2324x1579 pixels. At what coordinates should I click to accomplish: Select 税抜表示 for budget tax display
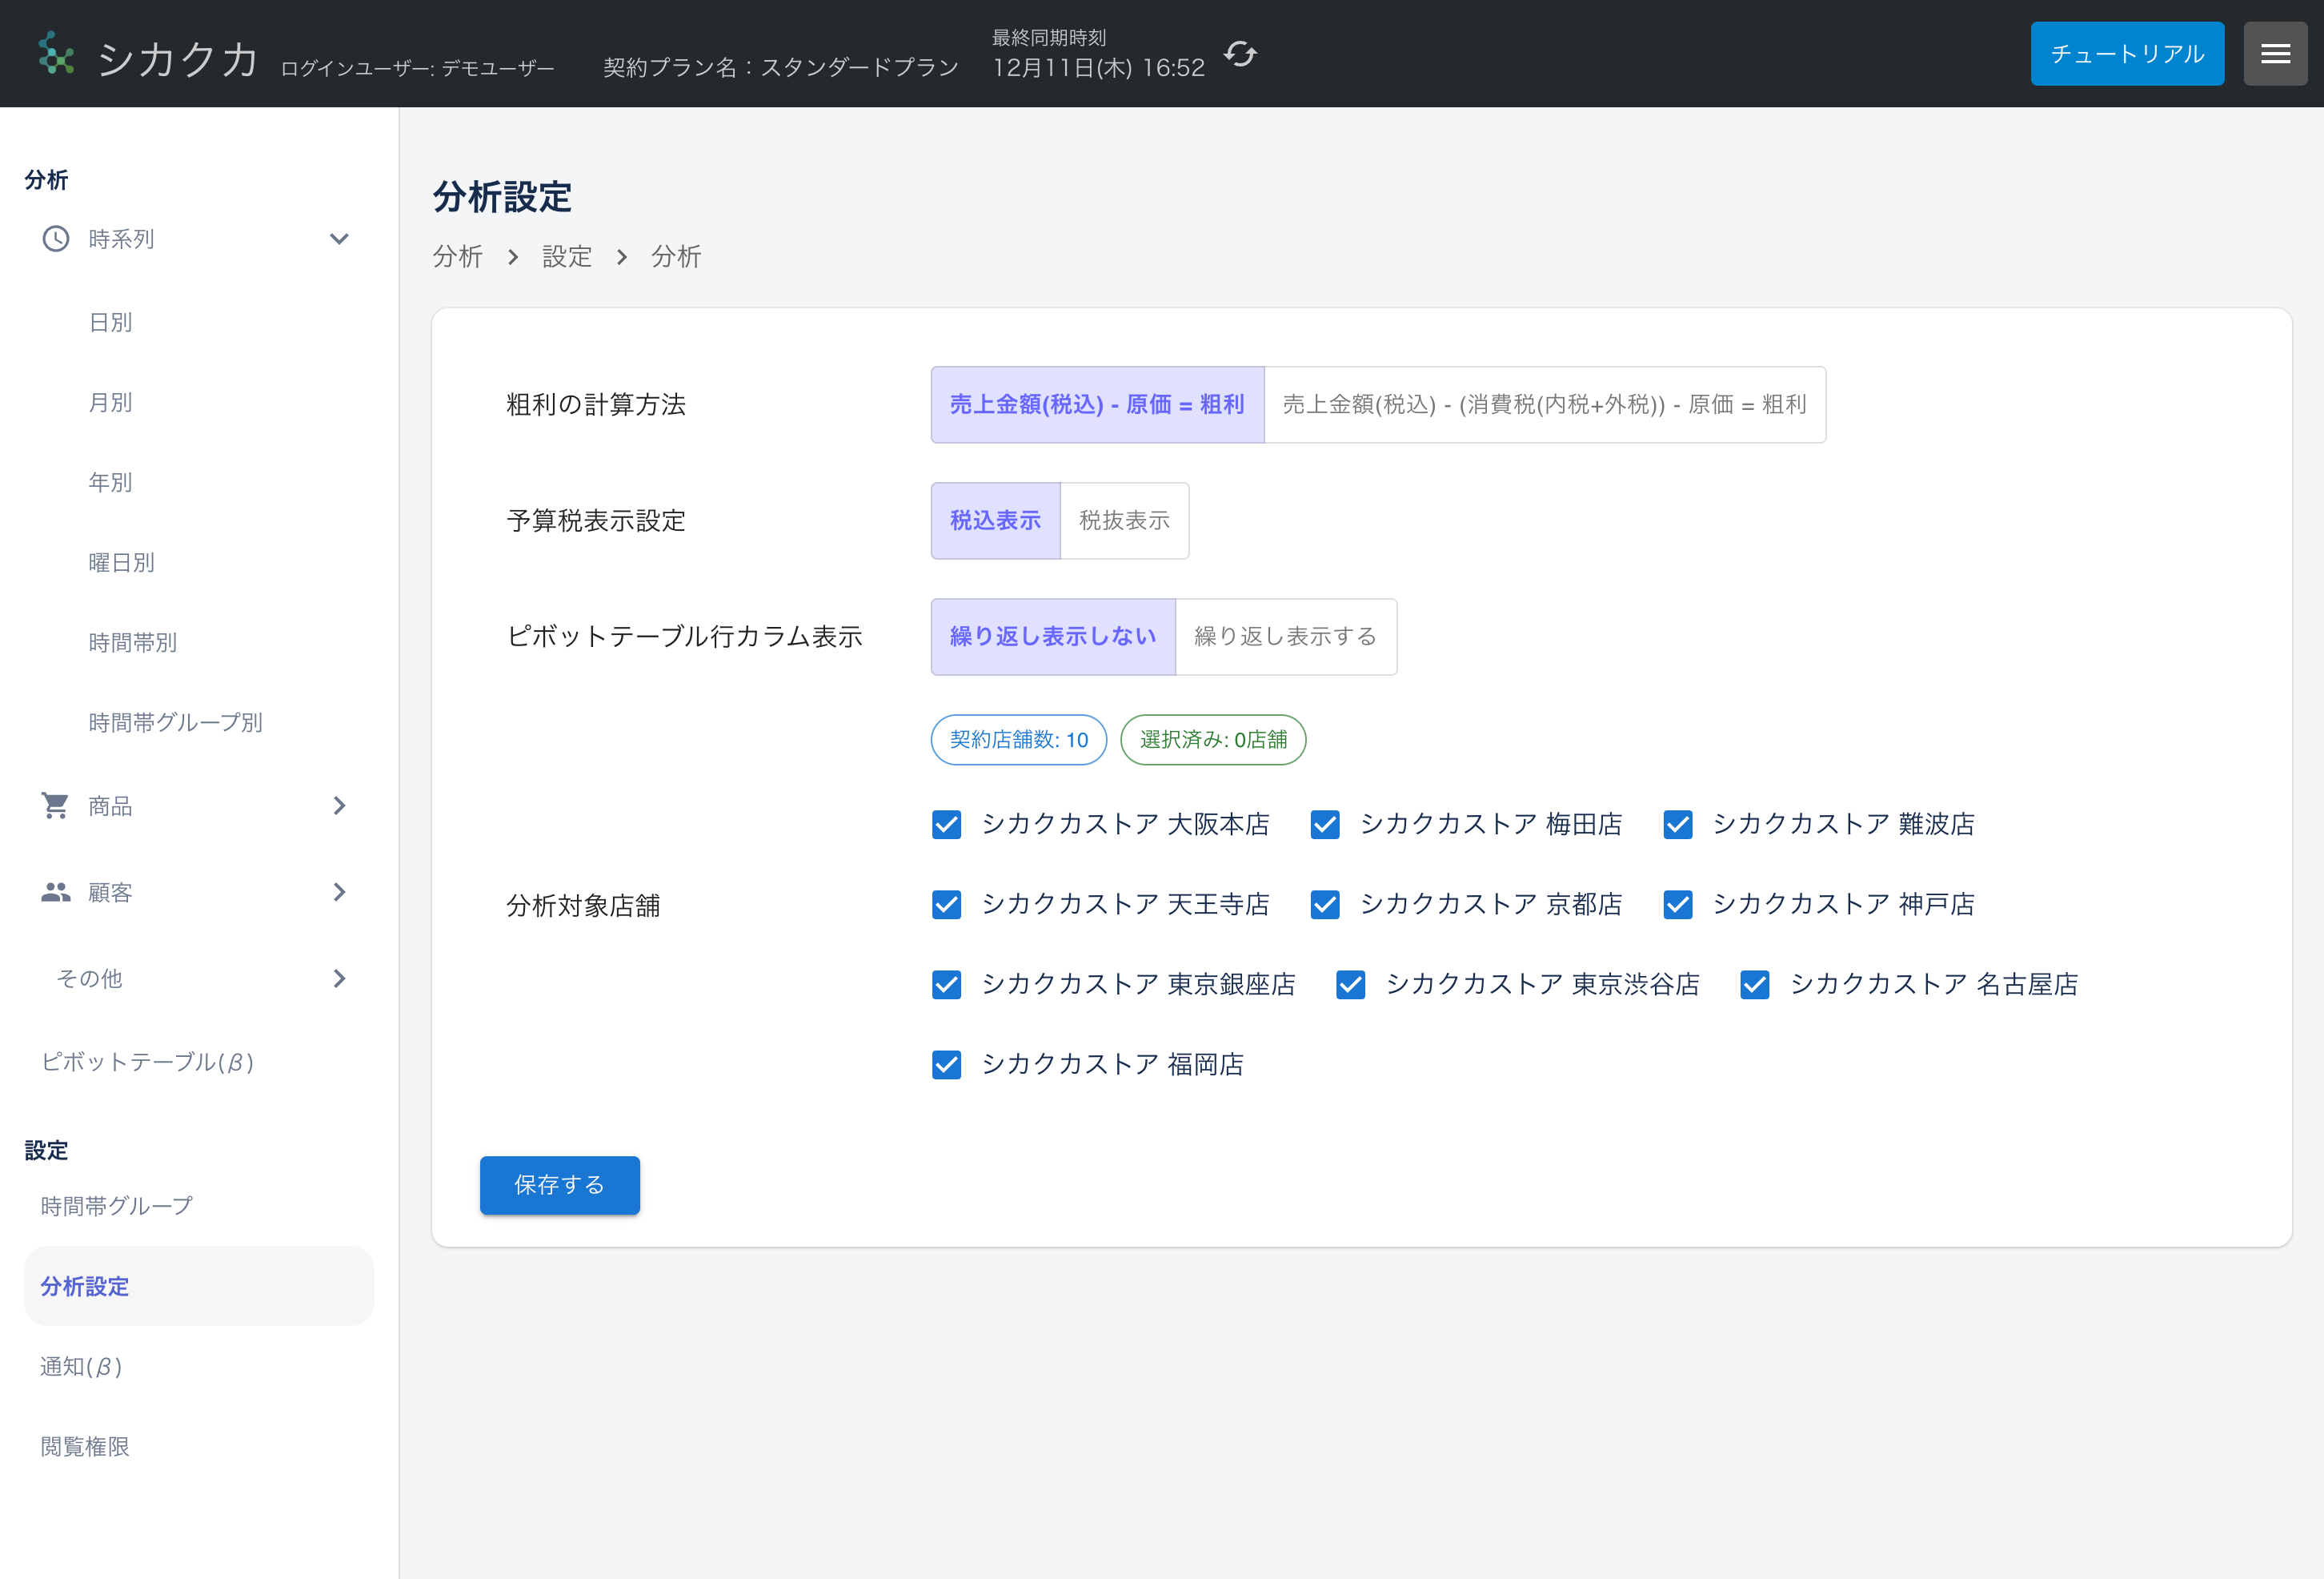pos(1124,520)
